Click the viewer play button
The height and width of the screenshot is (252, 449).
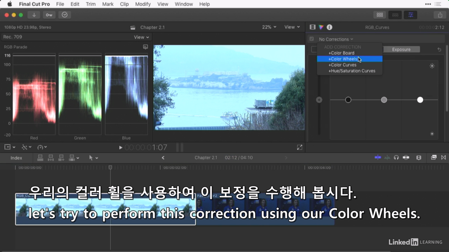pos(121,148)
